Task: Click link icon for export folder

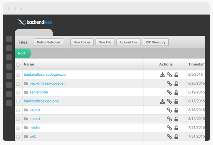Action: 169,110
